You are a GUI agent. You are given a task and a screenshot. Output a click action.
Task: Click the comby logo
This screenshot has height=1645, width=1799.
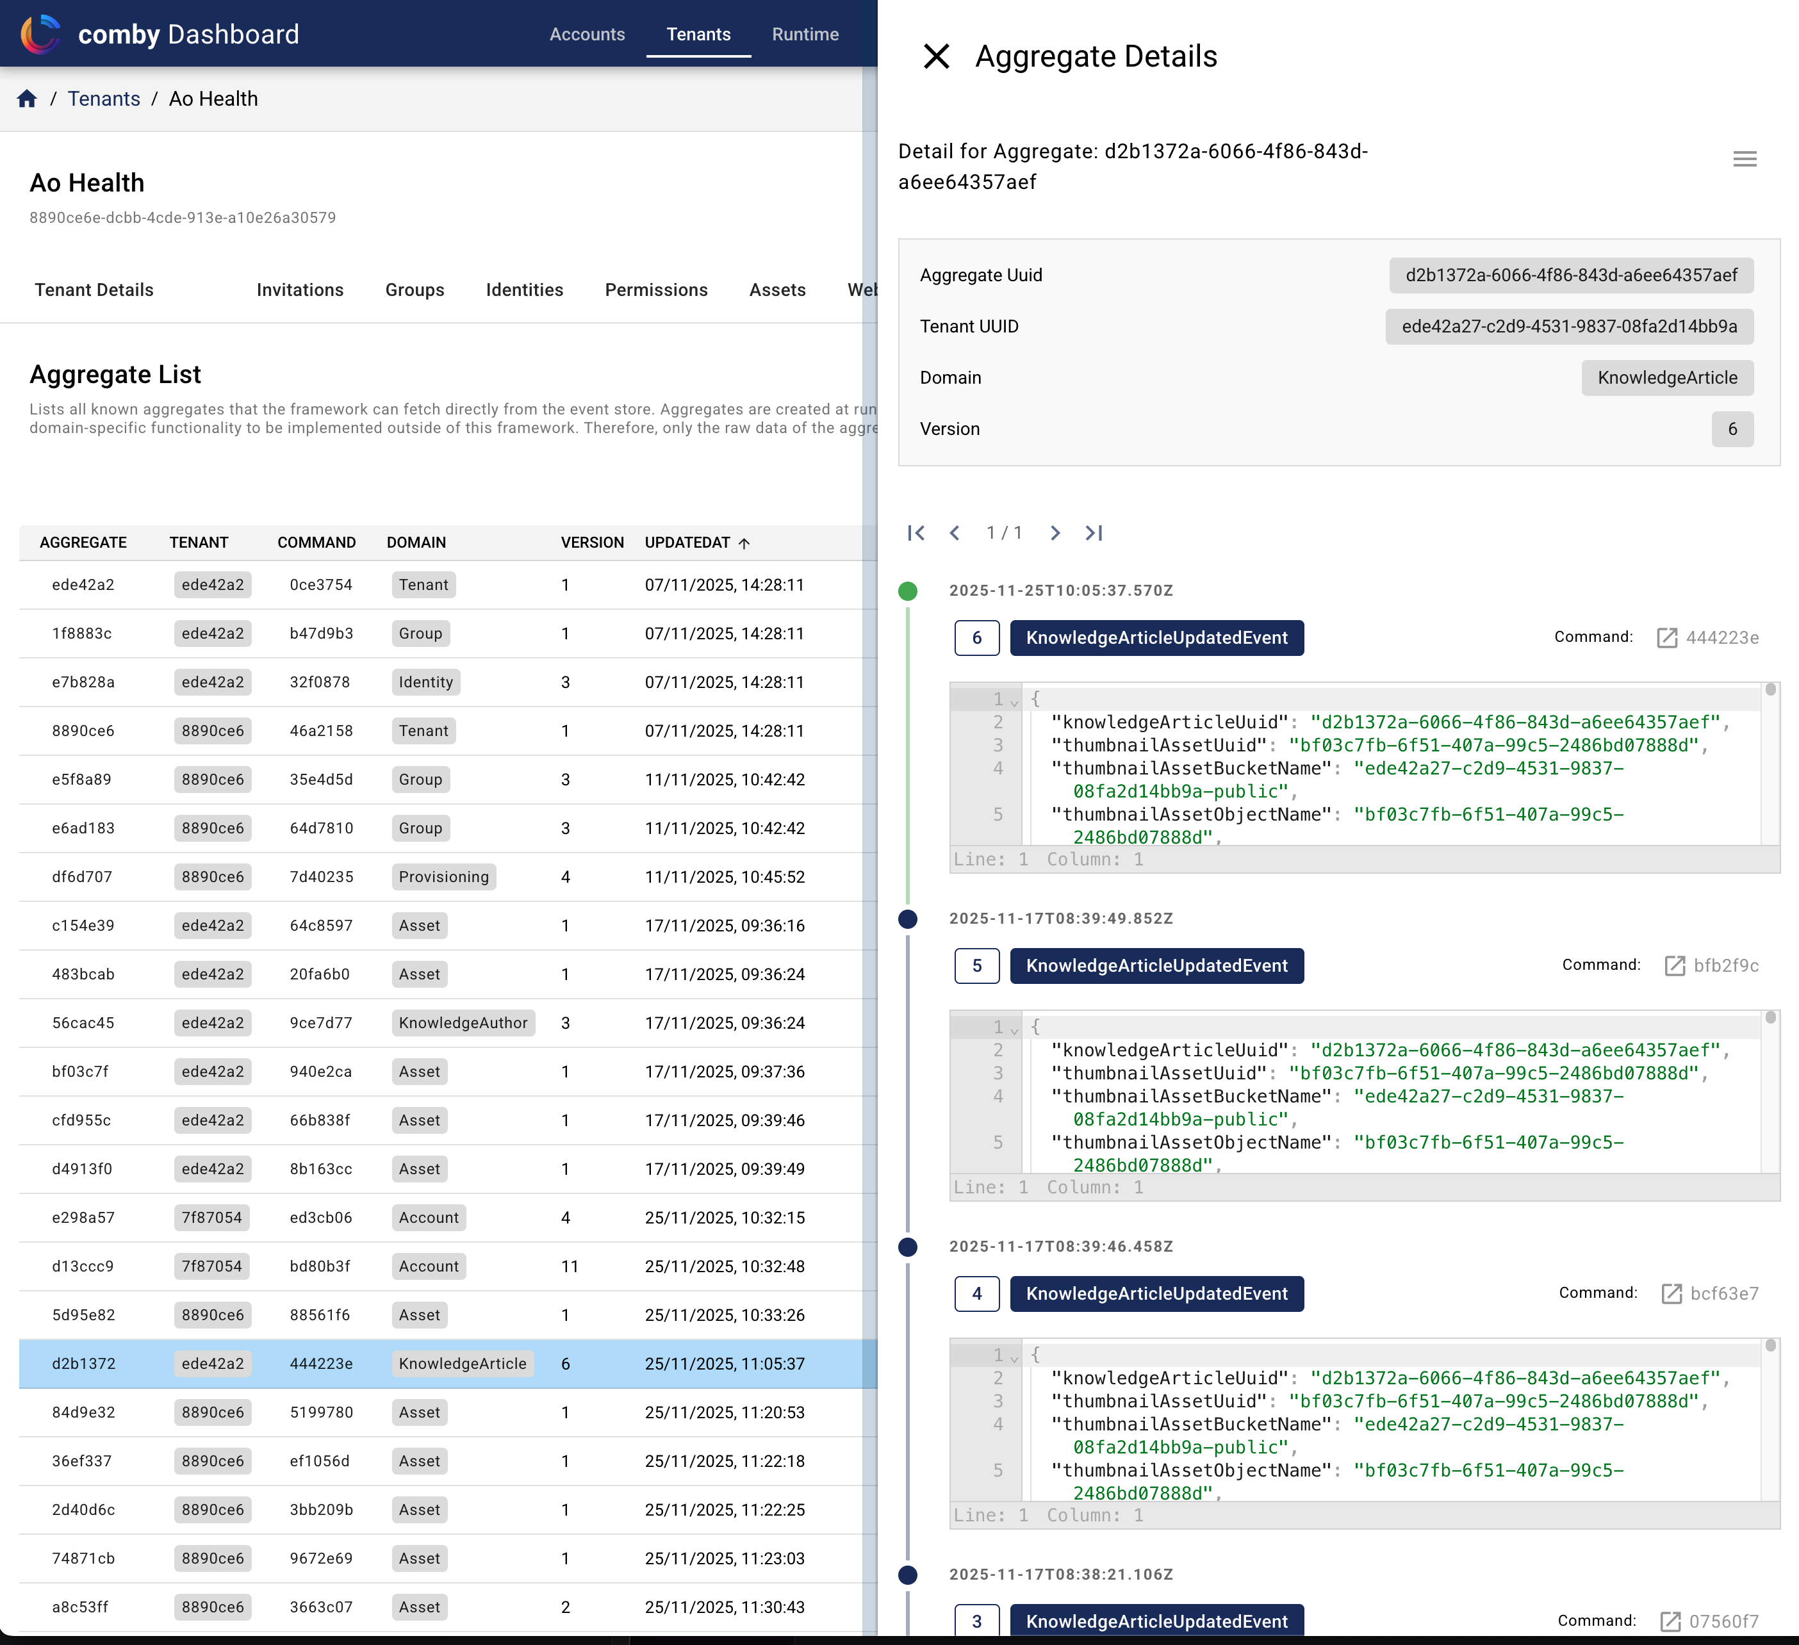[41, 33]
